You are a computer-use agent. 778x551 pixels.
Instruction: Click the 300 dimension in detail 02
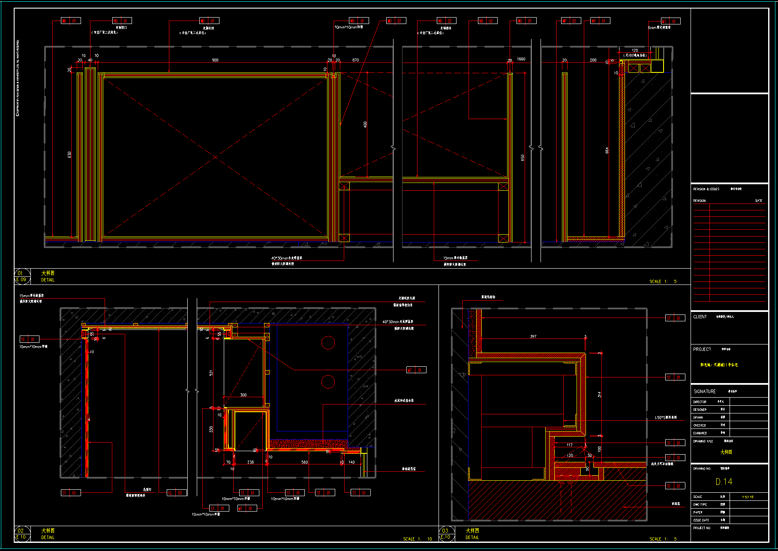coord(243,395)
